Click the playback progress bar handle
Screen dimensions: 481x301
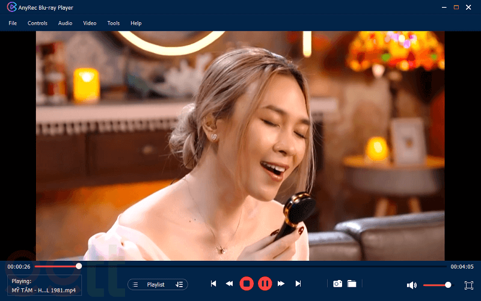(x=79, y=266)
